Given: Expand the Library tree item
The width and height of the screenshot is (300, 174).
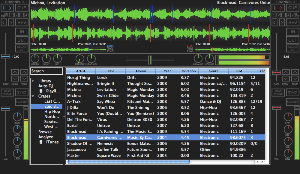Looking at the screenshot, I should (x=33, y=81).
